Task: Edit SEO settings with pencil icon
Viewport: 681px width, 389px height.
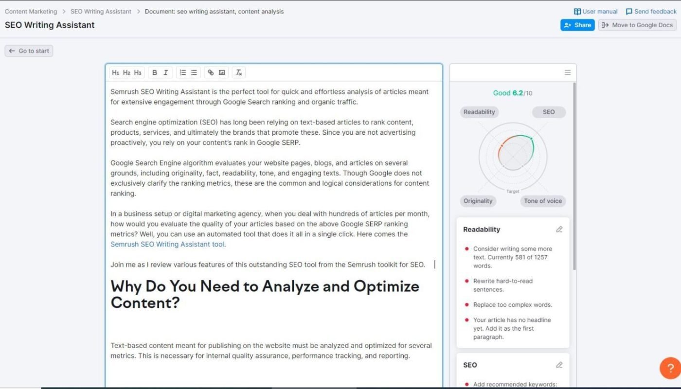Action: pyautogui.click(x=559, y=365)
